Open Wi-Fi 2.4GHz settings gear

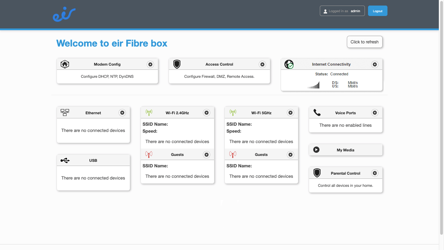point(206,113)
